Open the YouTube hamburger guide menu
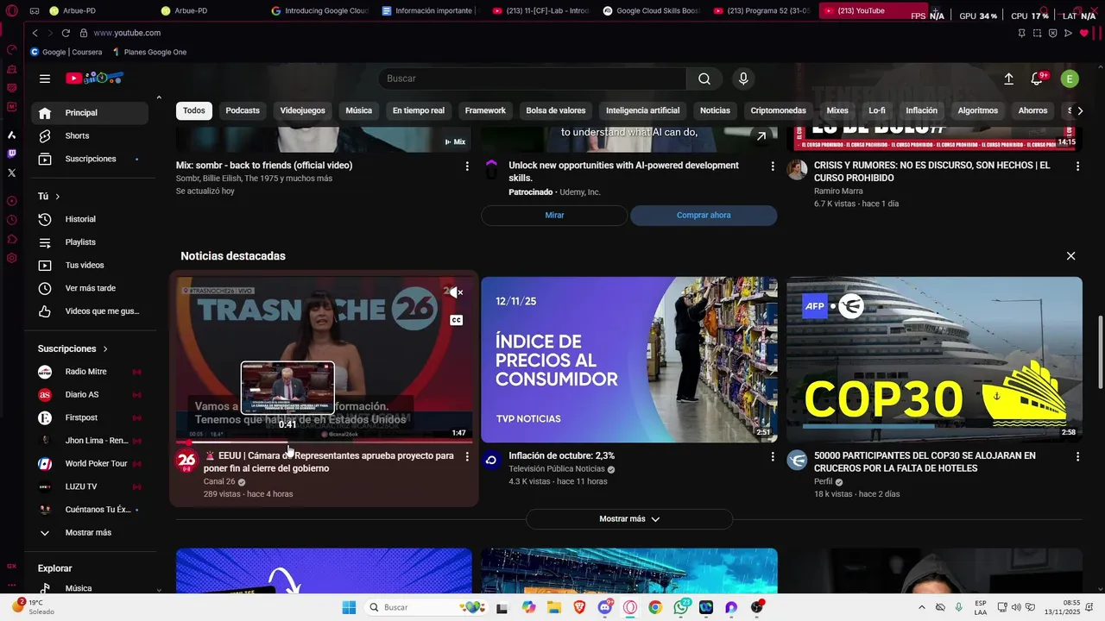Viewport: 1105px width, 621px height. click(45, 78)
